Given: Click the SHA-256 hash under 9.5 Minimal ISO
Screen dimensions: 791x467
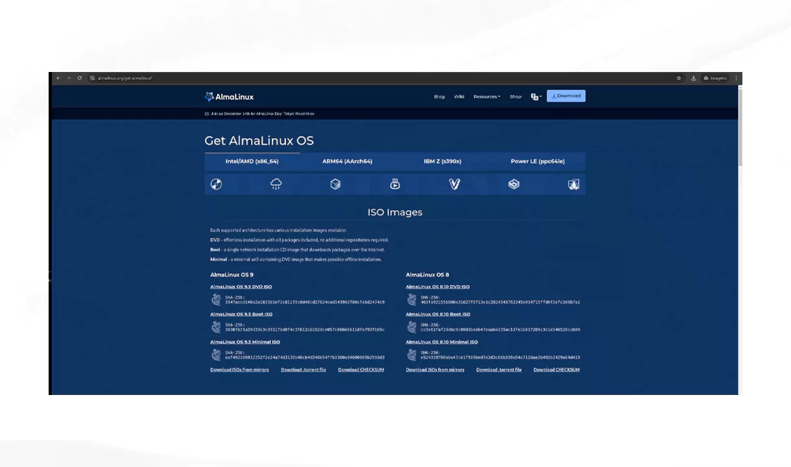Looking at the screenshot, I should pos(305,357).
